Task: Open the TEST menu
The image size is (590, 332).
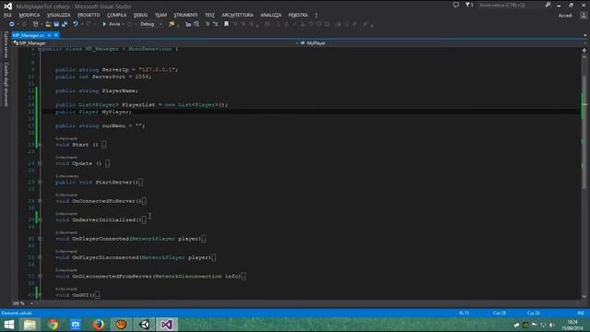Action: coord(209,15)
